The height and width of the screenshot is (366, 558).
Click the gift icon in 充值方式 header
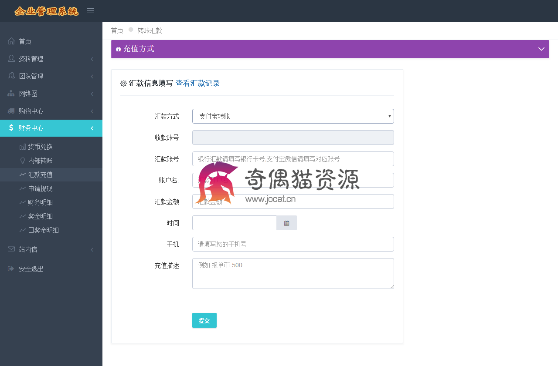pos(118,49)
